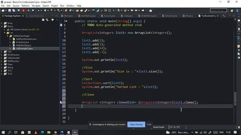Click the External Tools run icon
The image size is (241, 135).
coord(58,10)
